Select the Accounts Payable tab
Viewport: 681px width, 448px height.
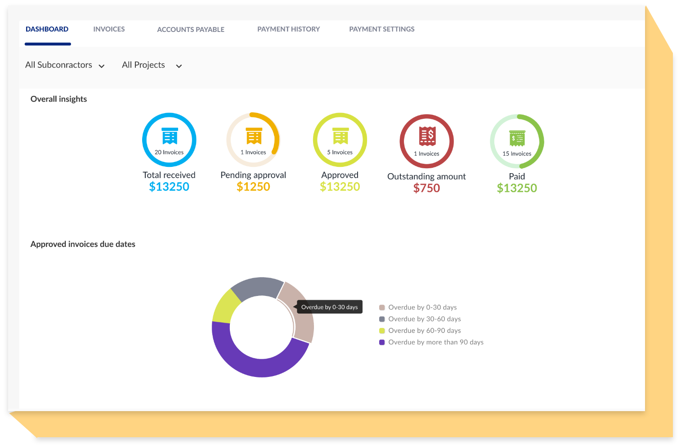coord(191,29)
